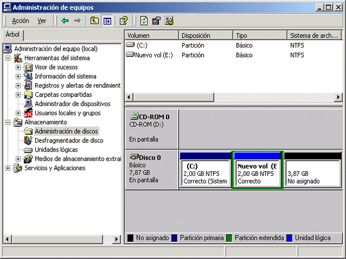Image resolution: width=346 pixels, height=259 pixels.
Task: Expand Información del sistema node
Action: coord(18,77)
